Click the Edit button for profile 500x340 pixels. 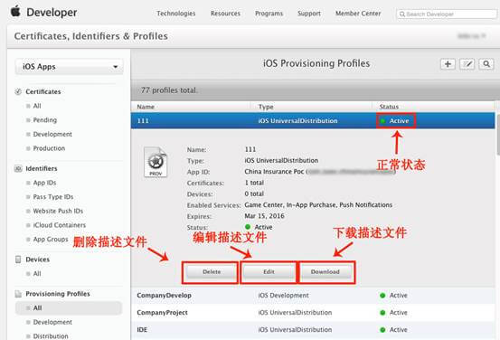click(x=269, y=272)
